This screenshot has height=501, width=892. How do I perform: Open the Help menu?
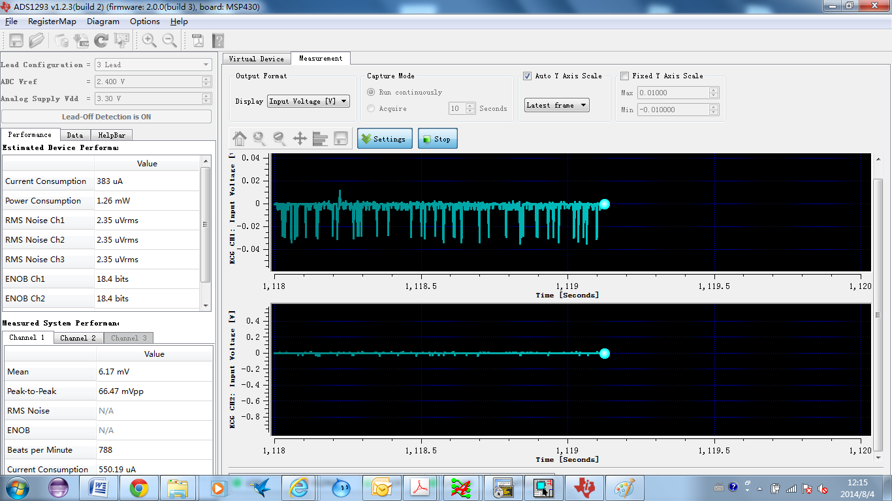[179, 22]
